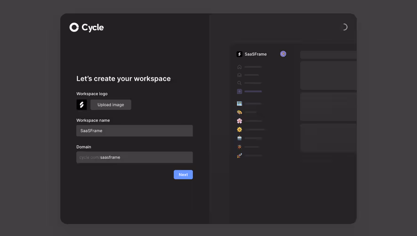
Task: Click the map emoji item in the preview sidebar
Action: pyautogui.click(x=239, y=103)
